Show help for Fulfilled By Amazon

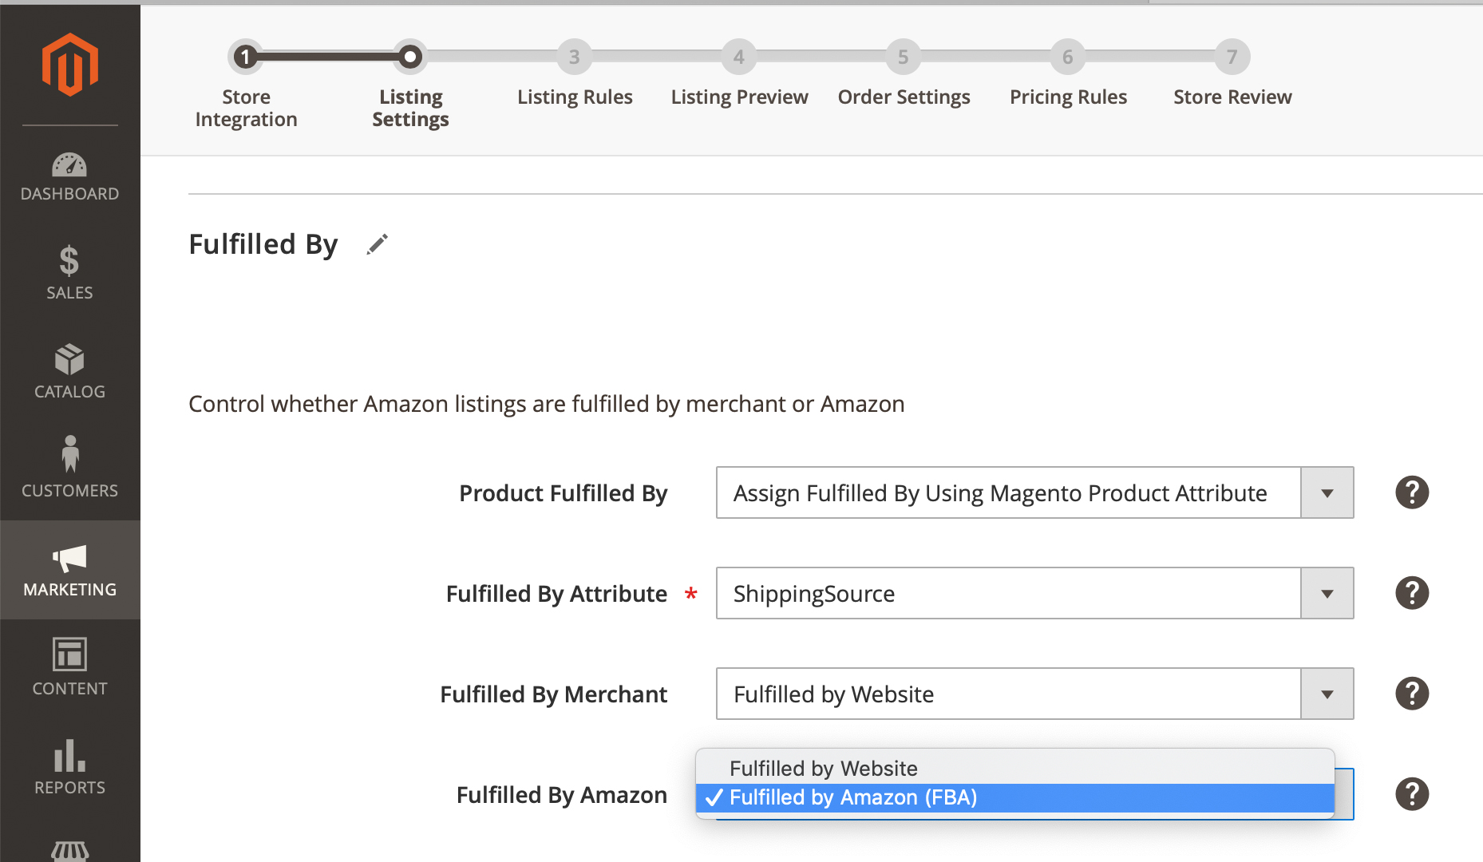click(x=1412, y=794)
